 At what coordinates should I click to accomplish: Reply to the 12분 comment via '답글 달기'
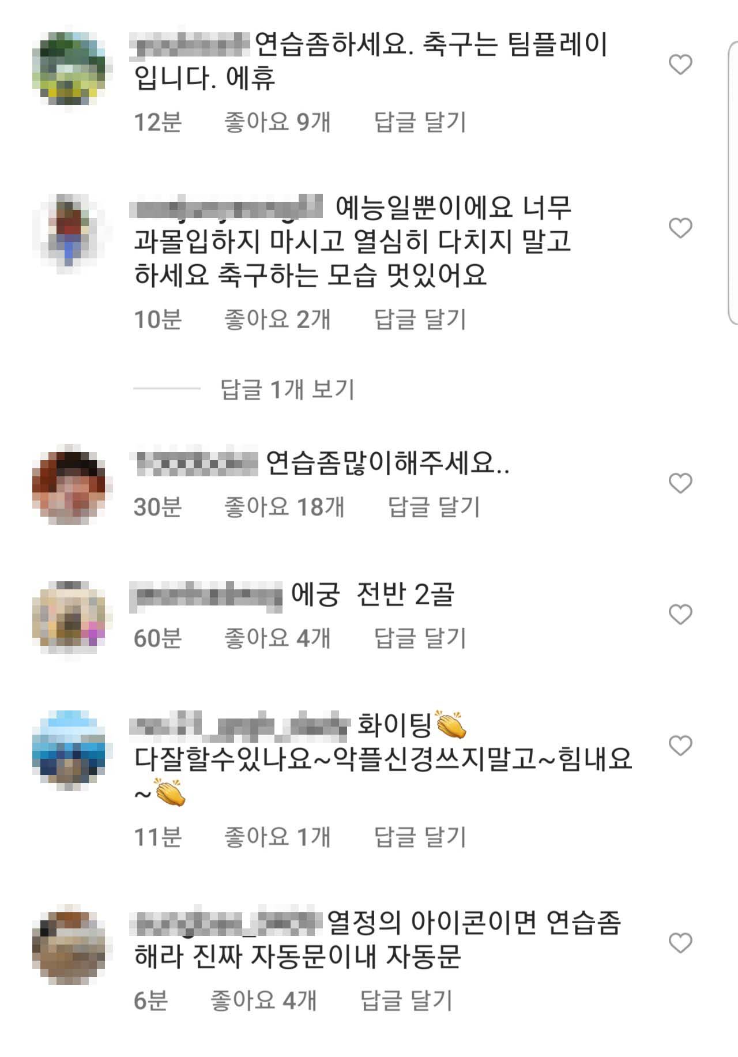(x=420, y=122)
